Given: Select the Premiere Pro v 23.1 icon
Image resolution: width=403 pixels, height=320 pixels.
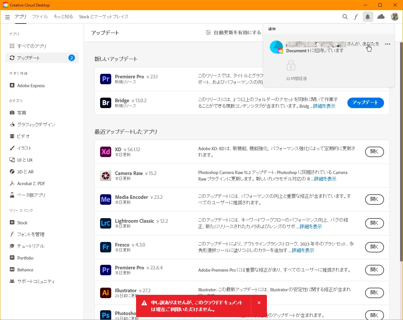Looking at the screenshot, I should [x=106, y=79].
